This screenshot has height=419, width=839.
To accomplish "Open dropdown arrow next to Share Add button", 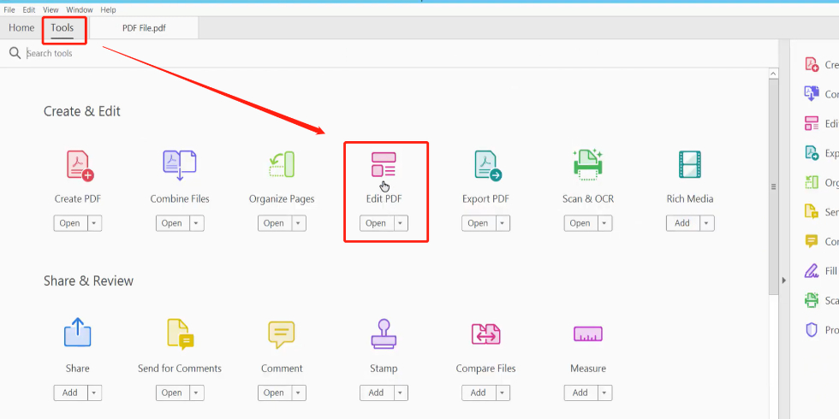I will 94,392.
